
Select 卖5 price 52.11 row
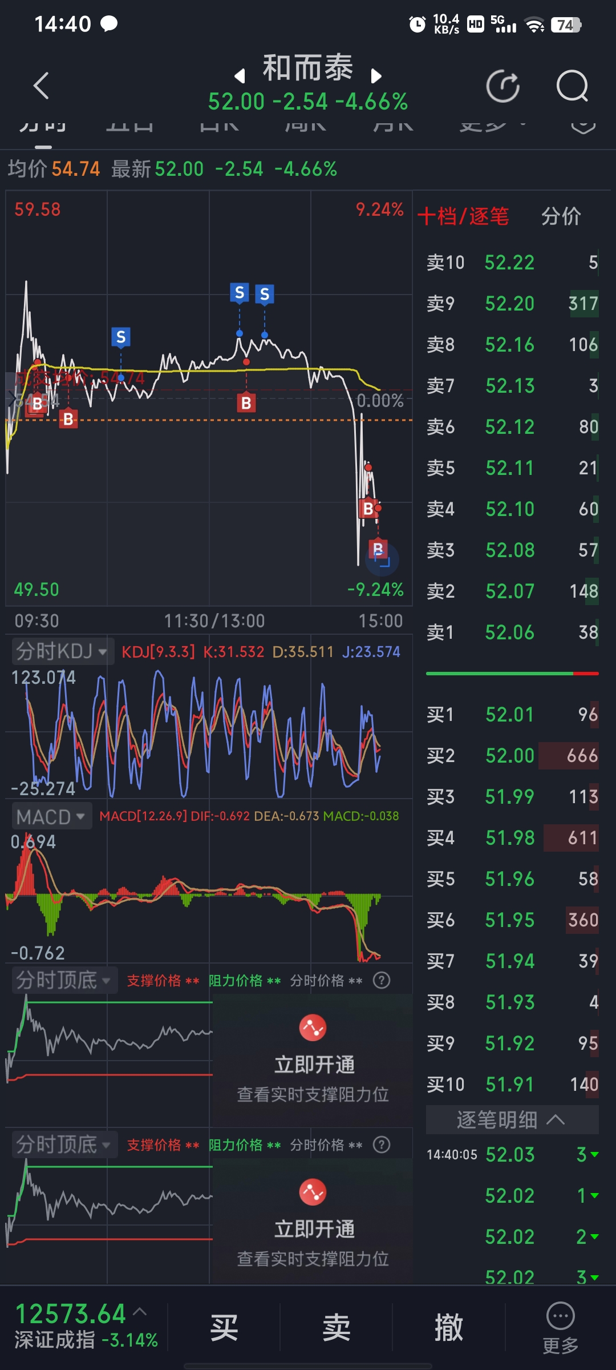pyautogui.click(x=512, y=468)
